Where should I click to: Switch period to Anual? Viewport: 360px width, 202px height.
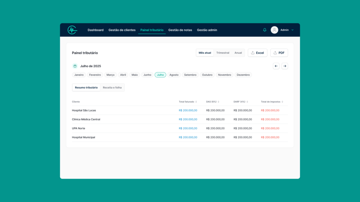tap(238, 53)
